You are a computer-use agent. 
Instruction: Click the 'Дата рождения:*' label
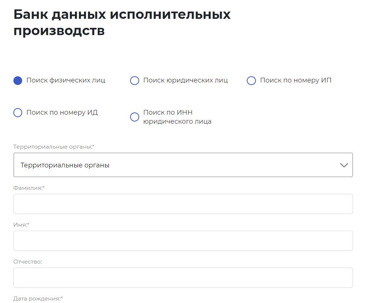tap(38, 299)
